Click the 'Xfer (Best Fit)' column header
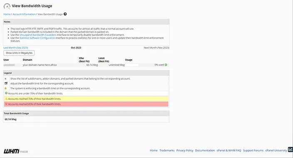Image resolution: width=293 pixels, height=158 pixels. click(84, 60)
